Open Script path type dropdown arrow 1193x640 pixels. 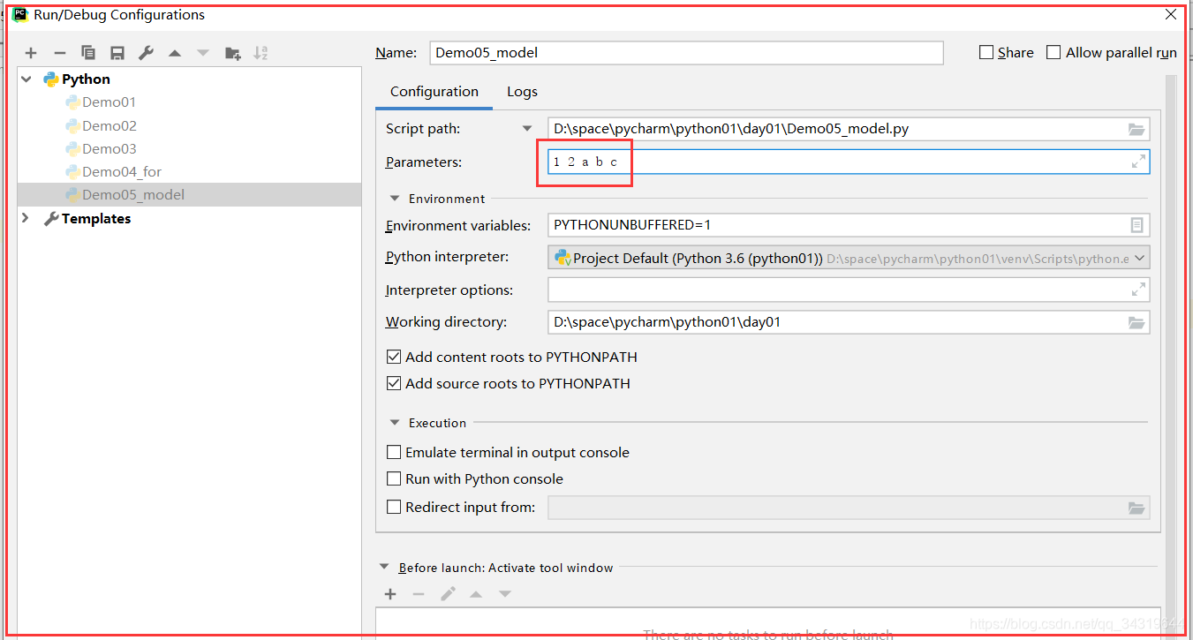pyautogui.click(x=528, y=129)
